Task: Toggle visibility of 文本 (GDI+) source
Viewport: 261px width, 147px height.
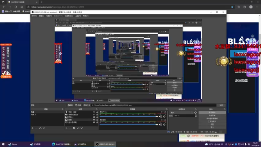Action: pyautogui.click(x=94, y=112)
